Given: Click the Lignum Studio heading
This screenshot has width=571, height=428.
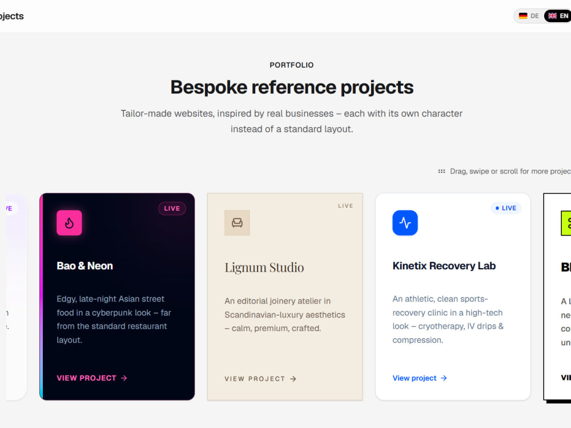Looking at the screenshot, I should (x=264, y=268).
